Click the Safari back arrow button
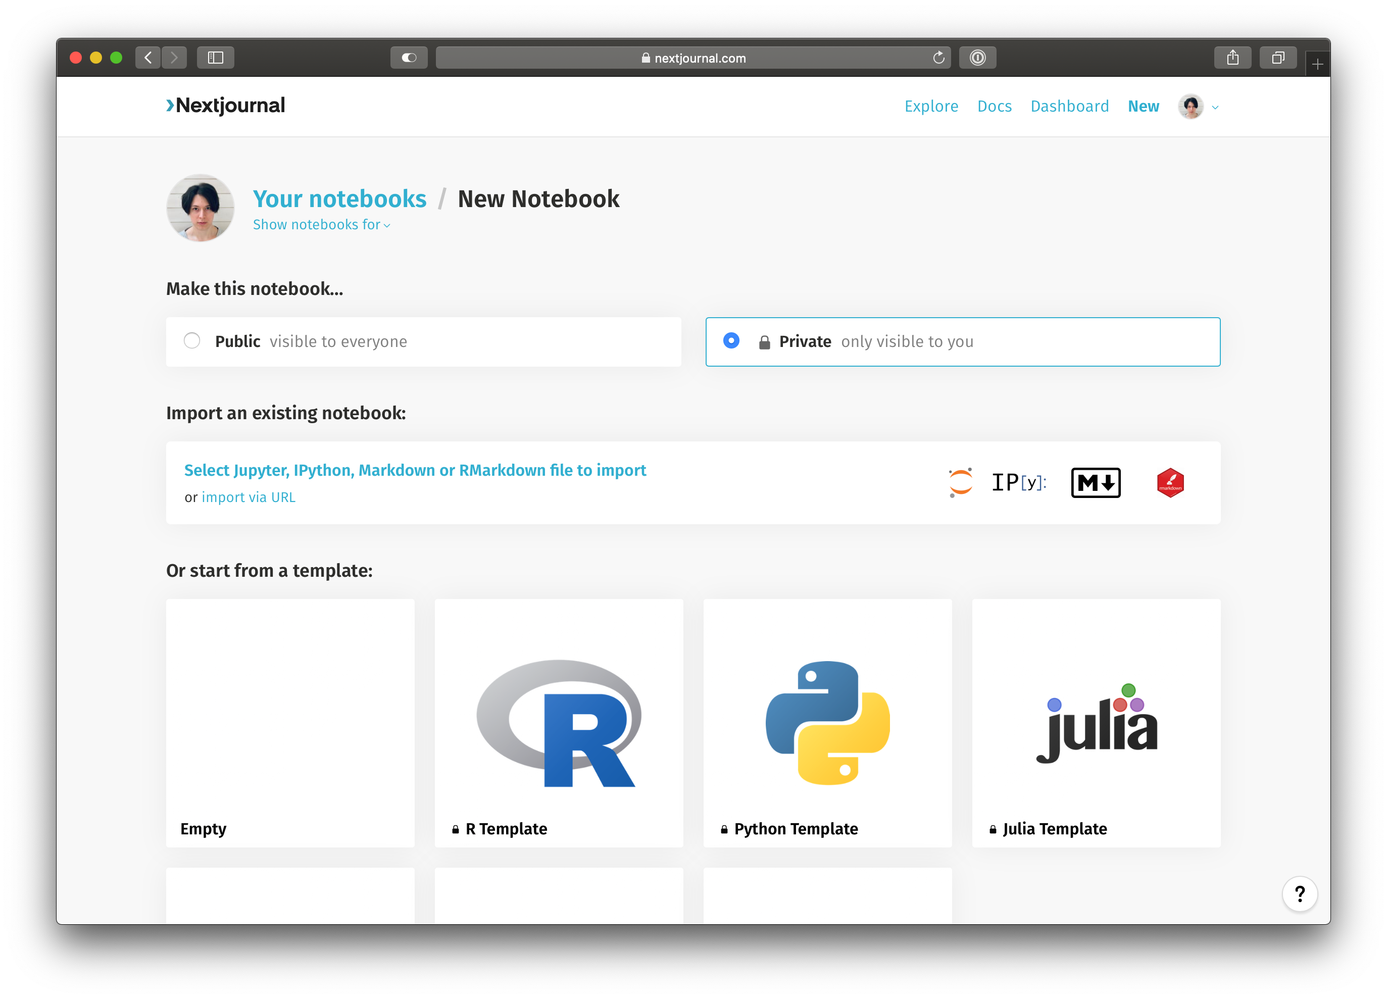1387x999 pixels. click(x=148, y=58)
